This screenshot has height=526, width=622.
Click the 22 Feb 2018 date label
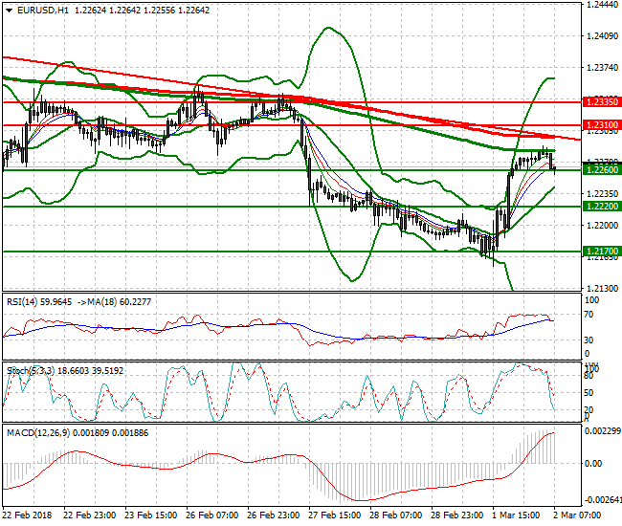27,515
